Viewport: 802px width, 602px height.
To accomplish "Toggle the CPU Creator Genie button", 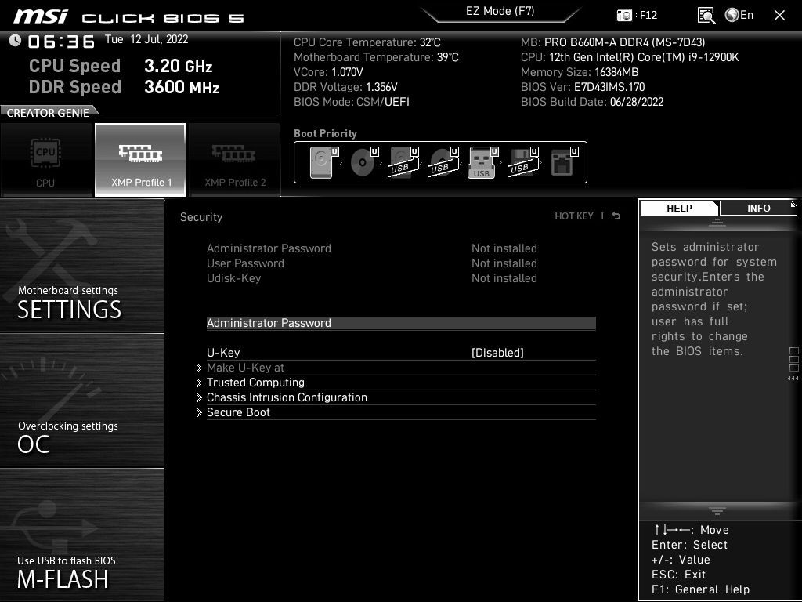I will pyautogui.click(x=46, y=160).
